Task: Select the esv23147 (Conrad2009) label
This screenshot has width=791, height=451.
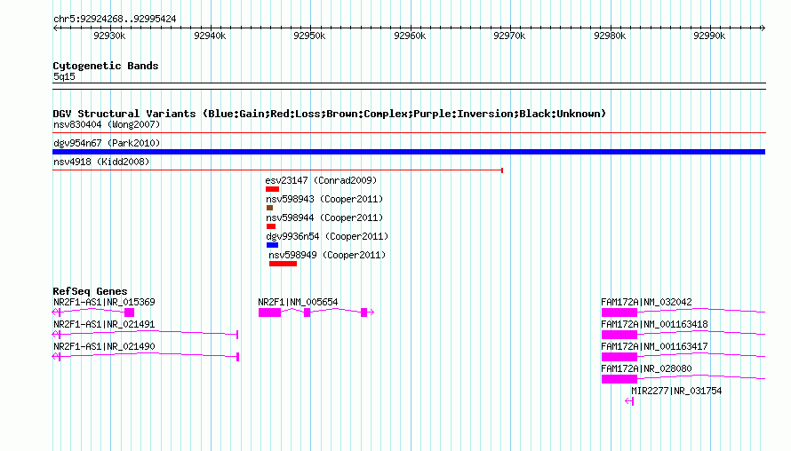Action: (321, 180)
